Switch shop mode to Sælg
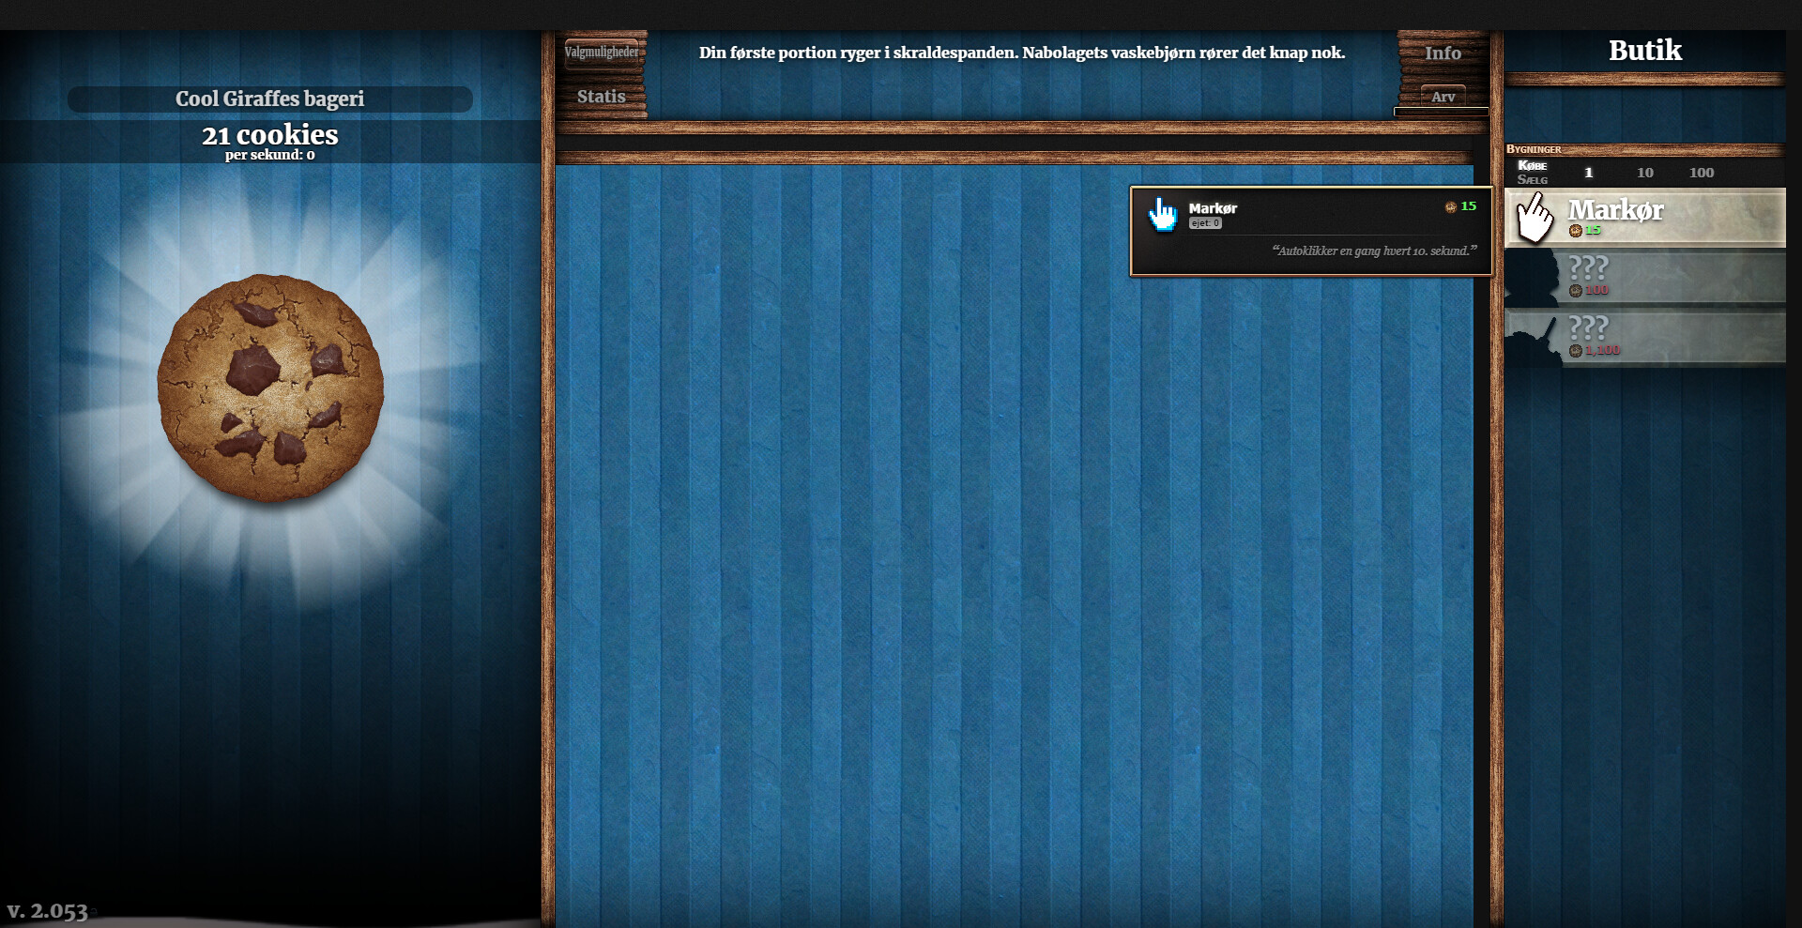 point(1532,180)
